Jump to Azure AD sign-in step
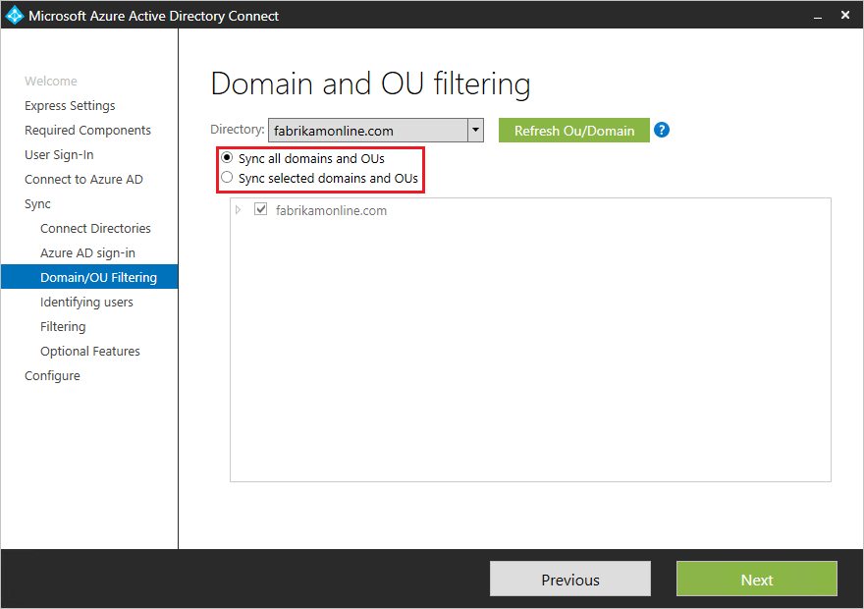 click(x=87, y=253)
